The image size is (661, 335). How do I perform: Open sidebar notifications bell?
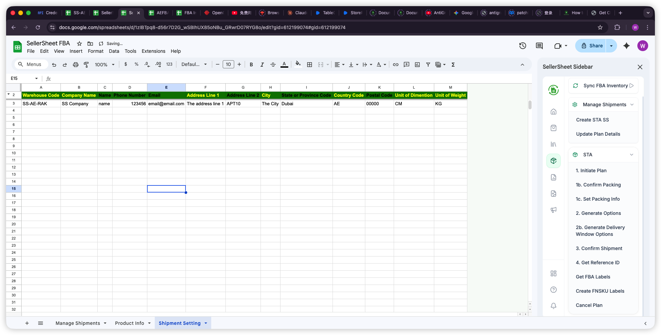[554, 306]
